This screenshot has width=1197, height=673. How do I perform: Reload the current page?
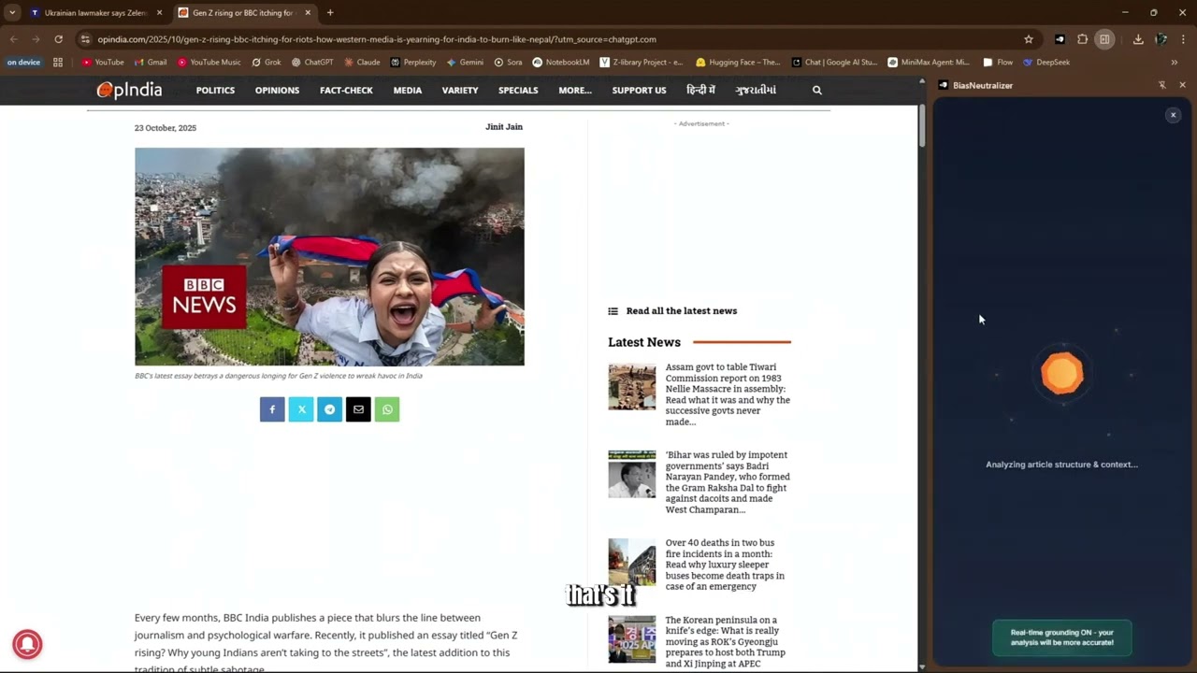(x=58, y=39)
